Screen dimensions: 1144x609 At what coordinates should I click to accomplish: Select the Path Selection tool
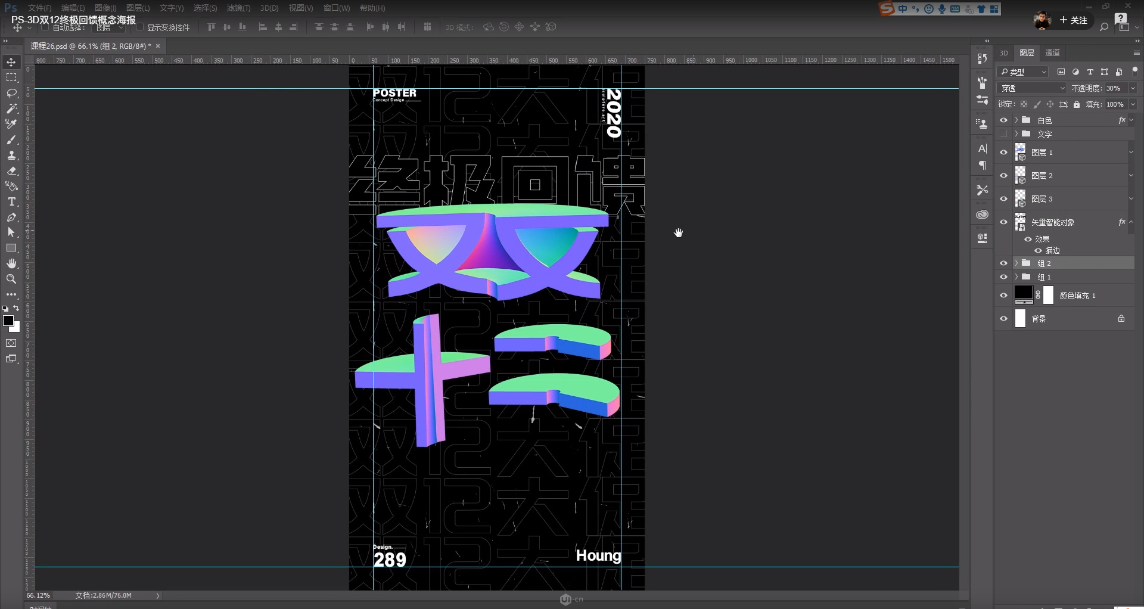[x=11, y=233]
